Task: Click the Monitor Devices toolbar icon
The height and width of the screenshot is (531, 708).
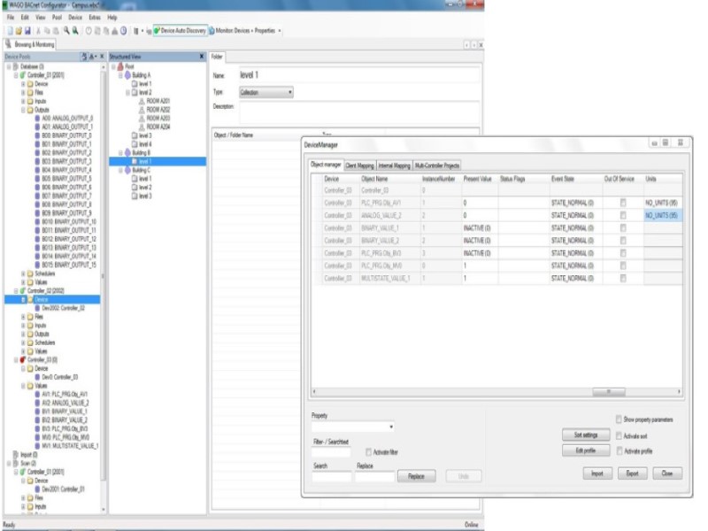Action: coord(212,31)
